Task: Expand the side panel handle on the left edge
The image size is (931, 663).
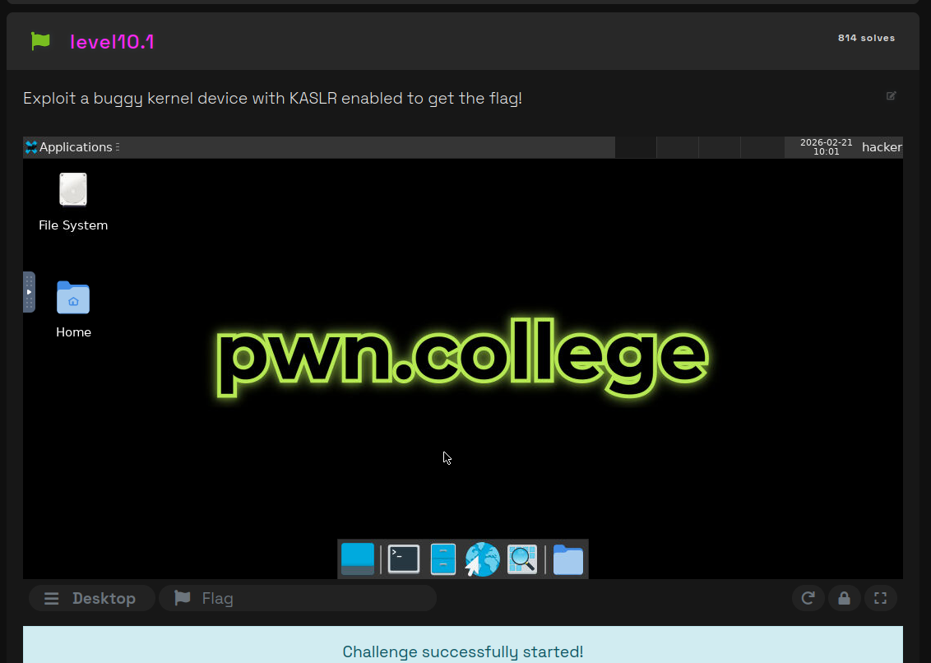Action: click(29, 292)
